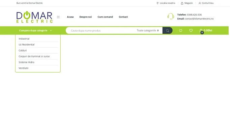Navigate to the Contact page
The height and width of the screenshot is (129, 230).
pos(123,17)
